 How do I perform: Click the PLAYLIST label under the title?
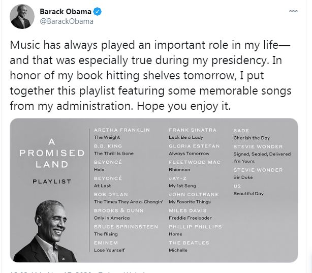pos(52,181)
